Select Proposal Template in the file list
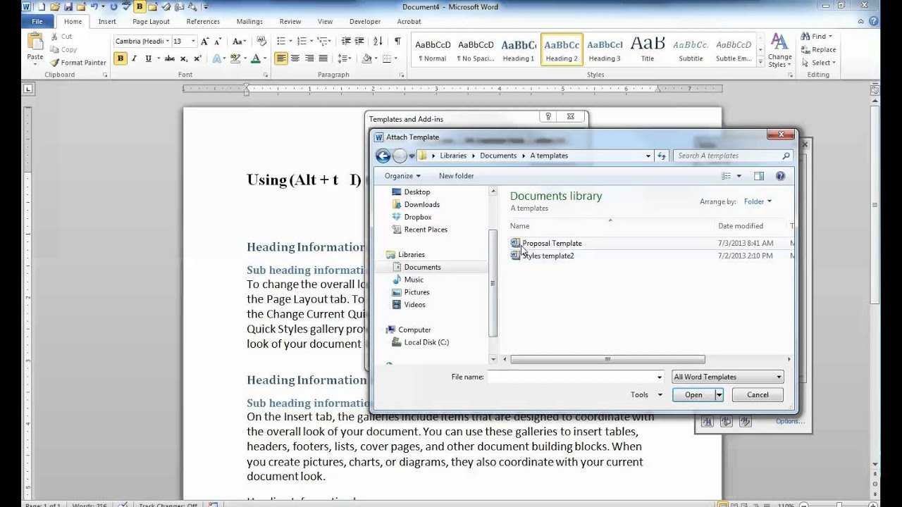This screenshot has height=507, width=902. (x=552, y=243)
